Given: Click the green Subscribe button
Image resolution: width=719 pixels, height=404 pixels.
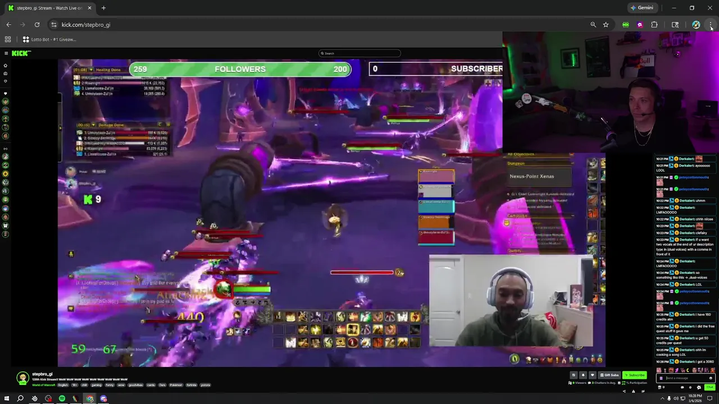Looking at the screenshot, I should (635, 375).
